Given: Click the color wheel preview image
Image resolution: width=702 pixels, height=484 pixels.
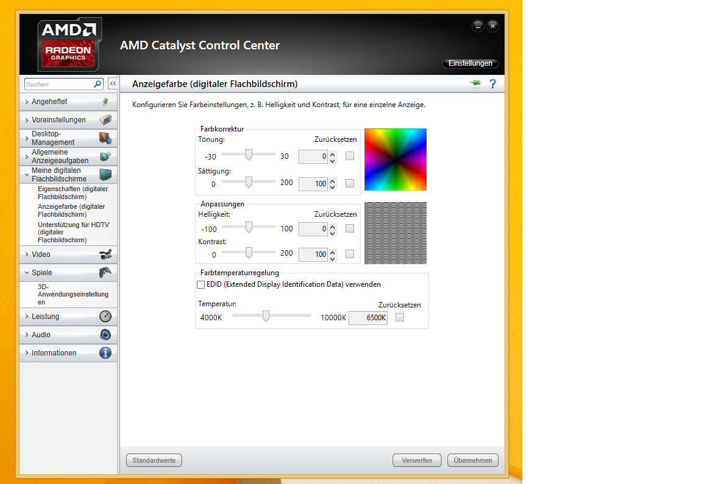Looking at the screenshot, I should click(x=395, y=160).
